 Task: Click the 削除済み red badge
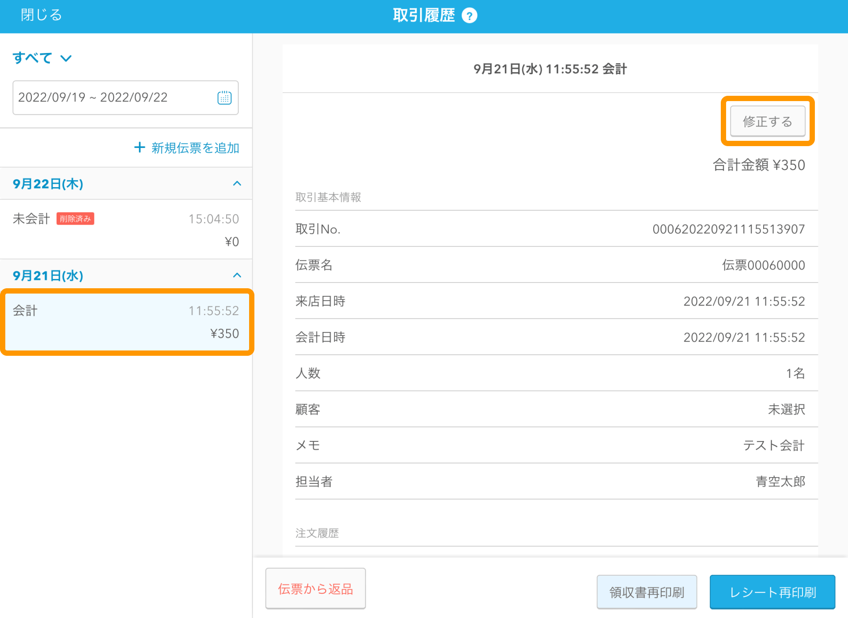coord(75,219)
